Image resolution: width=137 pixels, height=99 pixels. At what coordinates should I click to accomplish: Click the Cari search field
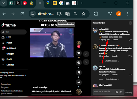[x=14, y=32]
